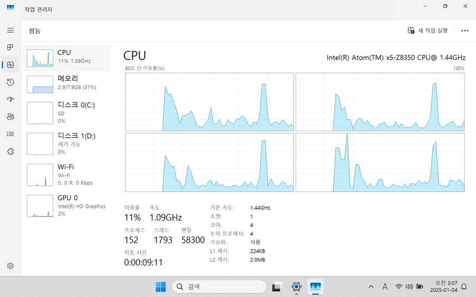This screenshot has width=476, height=297.
Task: Open the hamburger navigation menu
Action: pyautogui.click(x=10, y=31)
